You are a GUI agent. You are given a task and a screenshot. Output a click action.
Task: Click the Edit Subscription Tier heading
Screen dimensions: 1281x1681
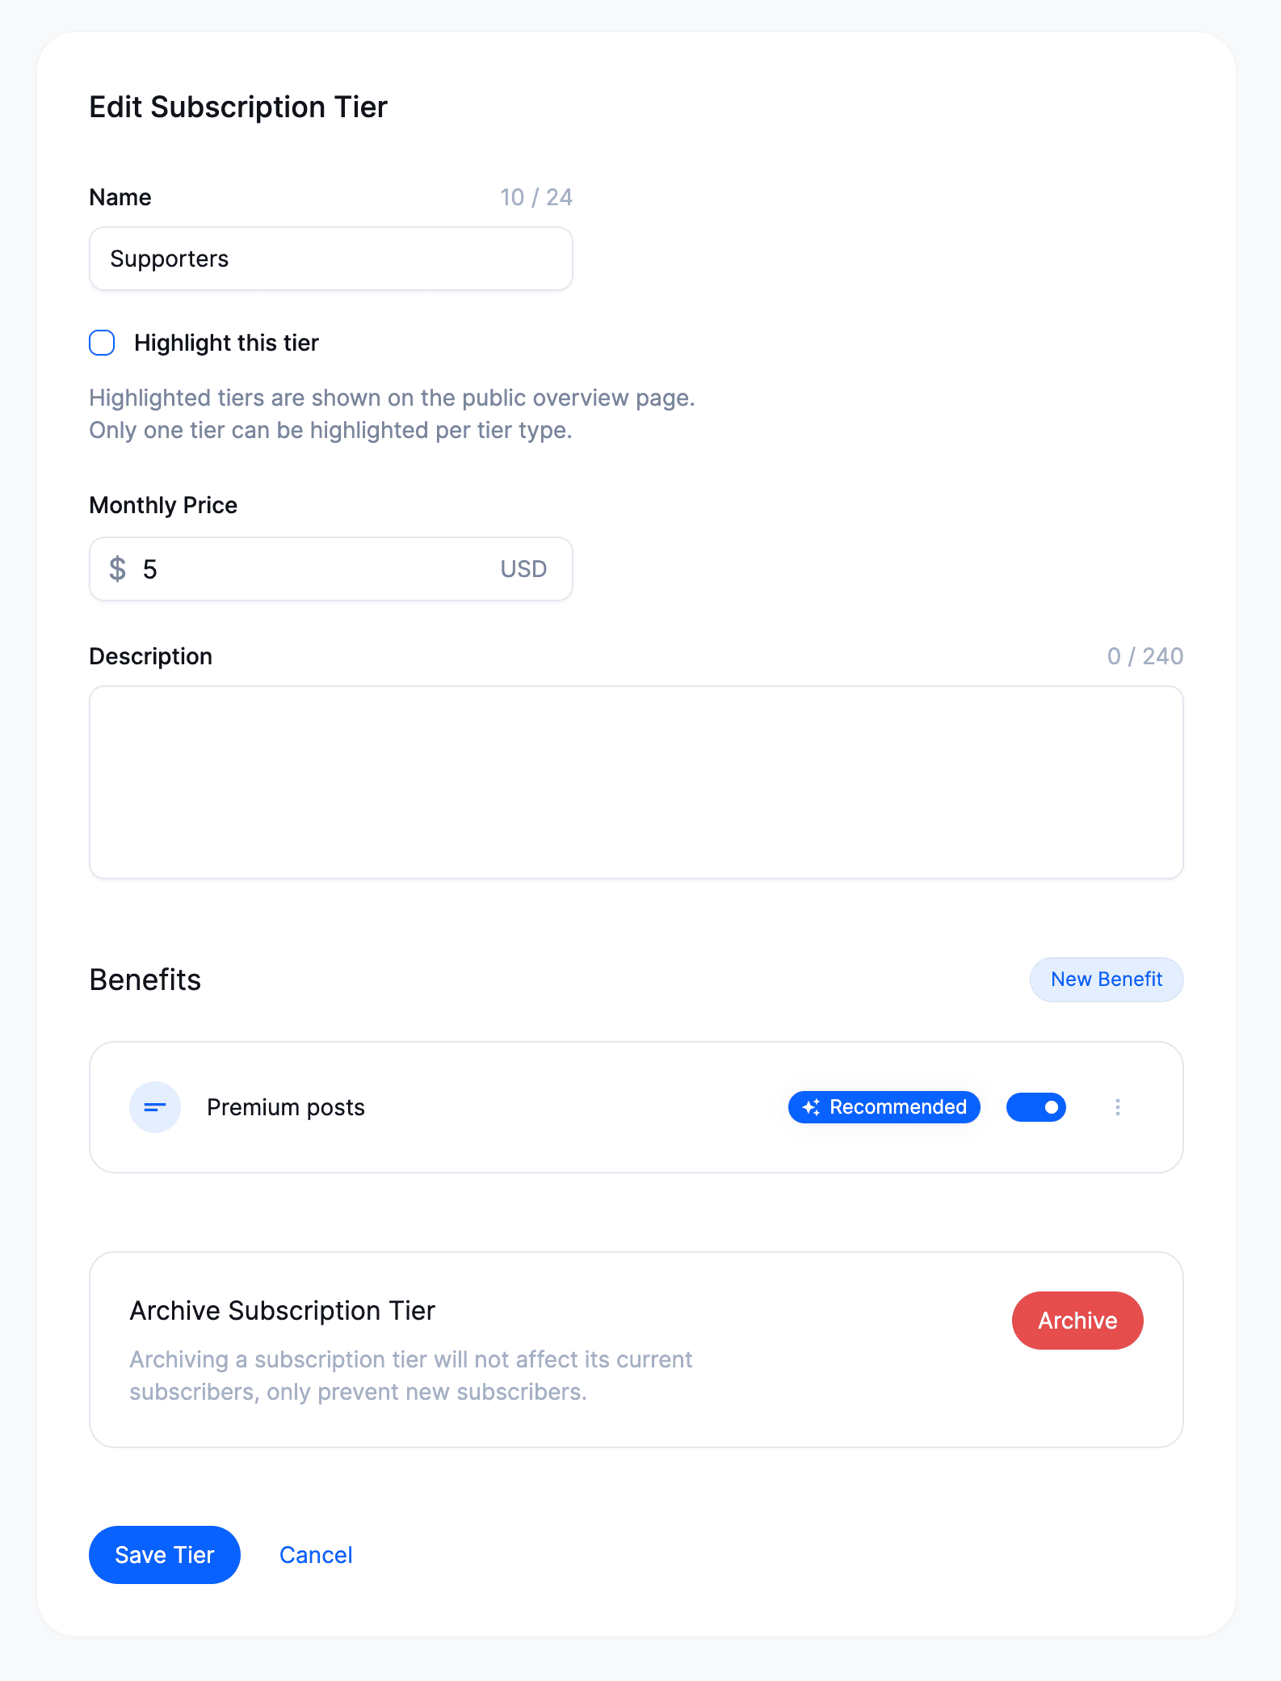click(237, 106)
